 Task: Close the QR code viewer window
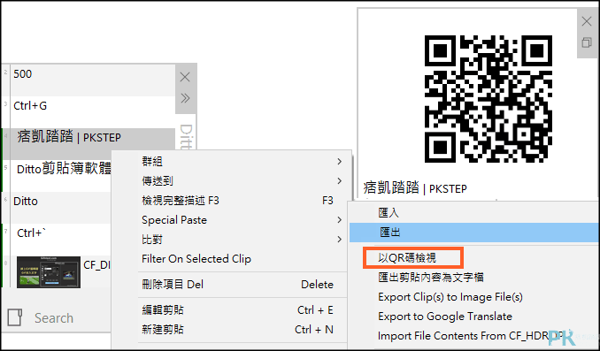point(586,21)
